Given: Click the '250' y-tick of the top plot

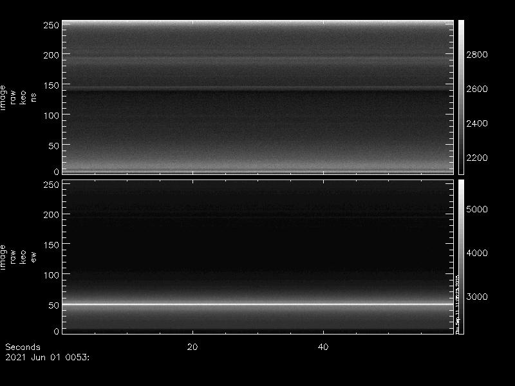Looking at the screenshot, I should (x=50, y=25).
